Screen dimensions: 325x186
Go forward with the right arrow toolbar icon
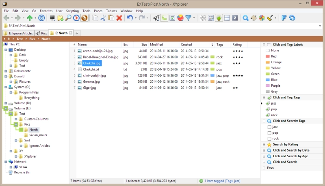click(18, 18)
